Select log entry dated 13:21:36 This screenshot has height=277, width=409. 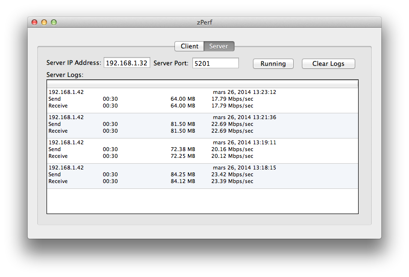(x=203, y=125)
